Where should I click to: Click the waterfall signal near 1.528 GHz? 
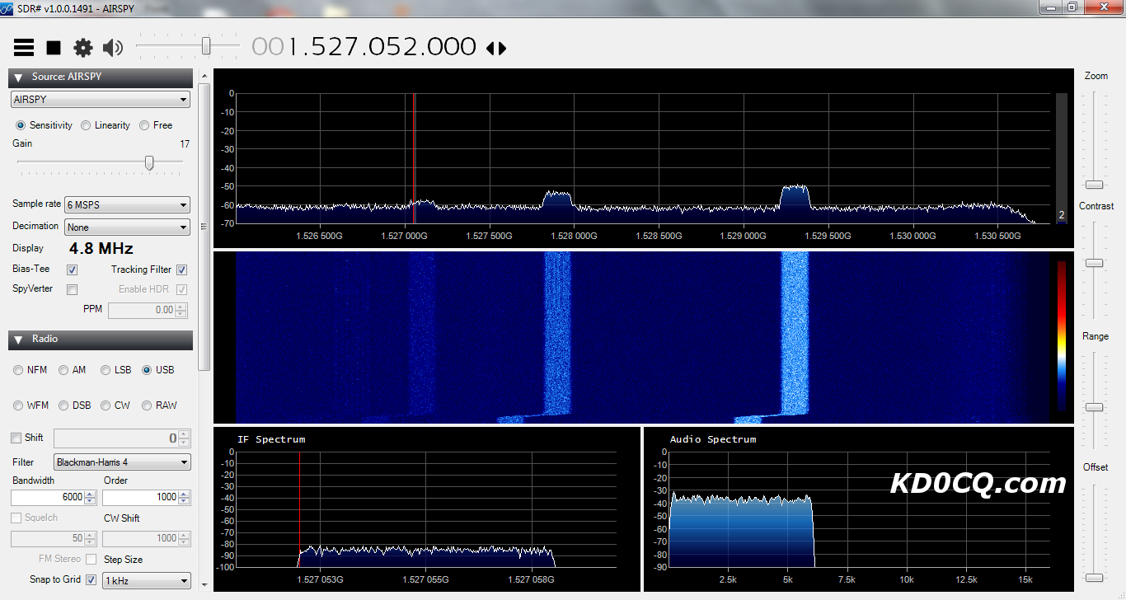pos(557,334)
